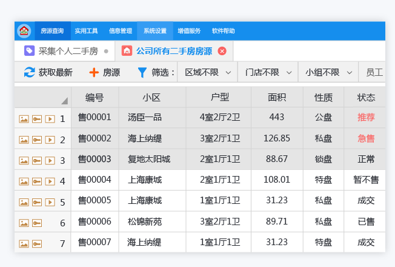This screenshot has height=267, width=395.
Task: Click the 房源 add button
Action: click(104, 72)
